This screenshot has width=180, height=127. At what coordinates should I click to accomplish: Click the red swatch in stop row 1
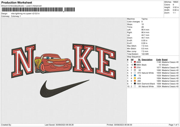pos(135,62)
